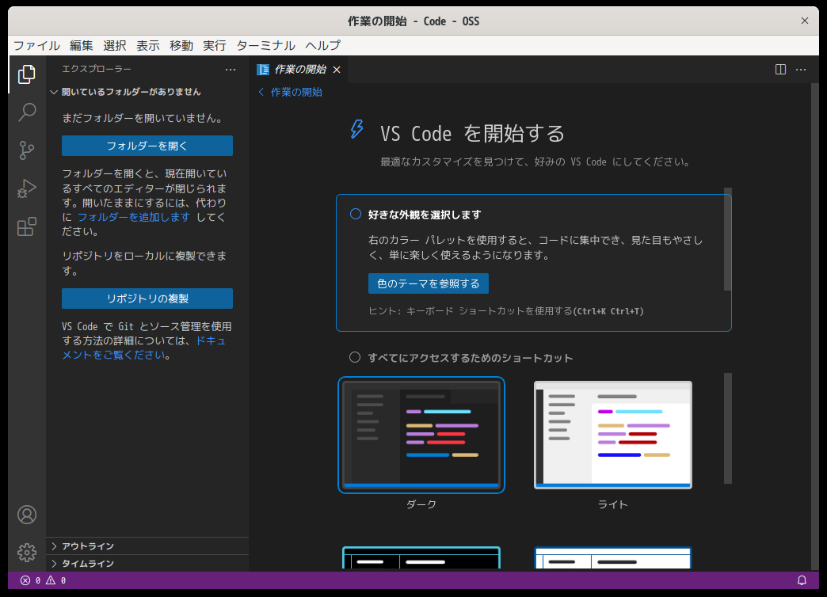
Task: Follow the フォルダーを追加します link
Action: (x=133, y=217)
